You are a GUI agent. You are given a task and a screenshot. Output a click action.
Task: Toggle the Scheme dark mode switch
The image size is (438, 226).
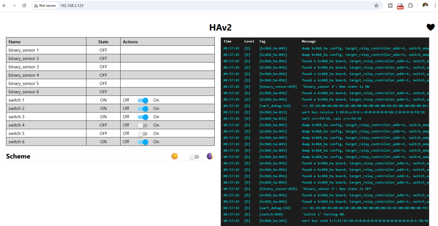pyautogui.click(x=194, y=157)
